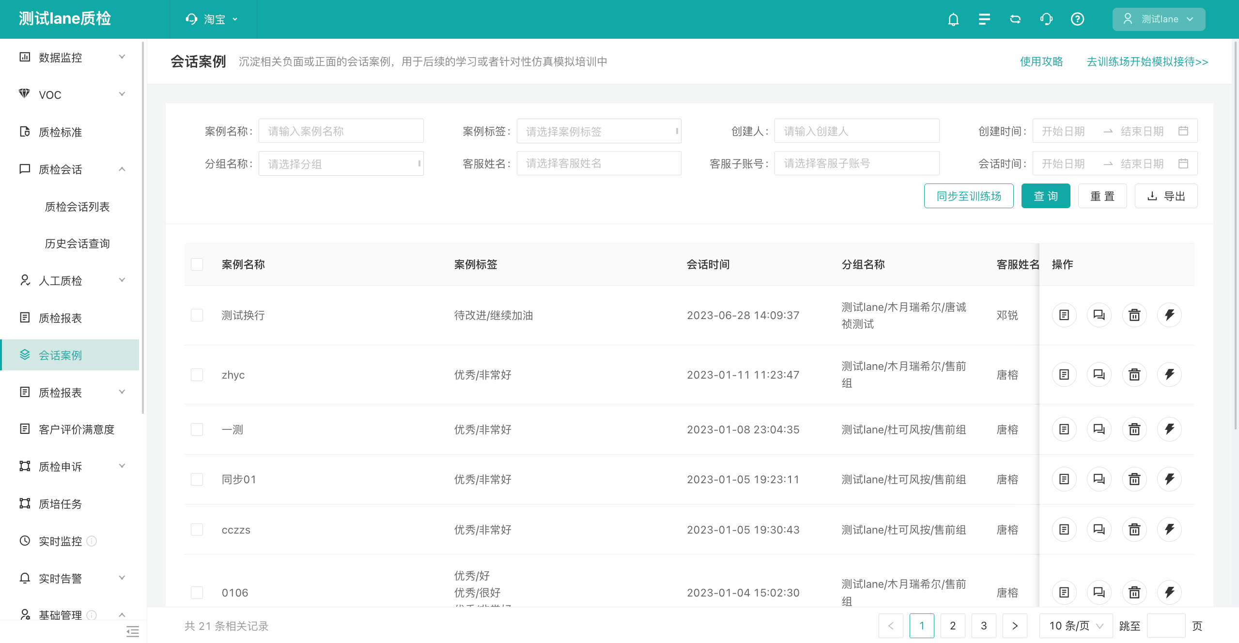
Task: Open the 10 条/页 page size dropdown
Action: click(1076, 626)
